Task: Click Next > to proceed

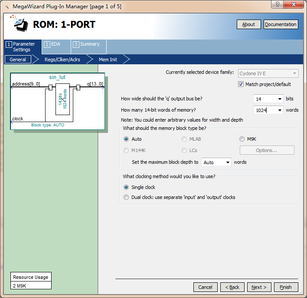Action: [x=259, y=287]
